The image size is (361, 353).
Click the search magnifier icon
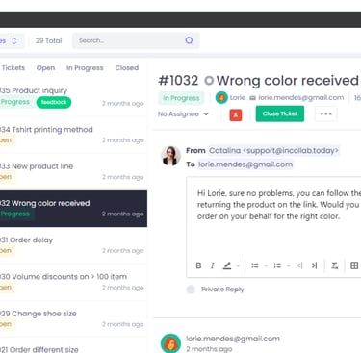189,40
